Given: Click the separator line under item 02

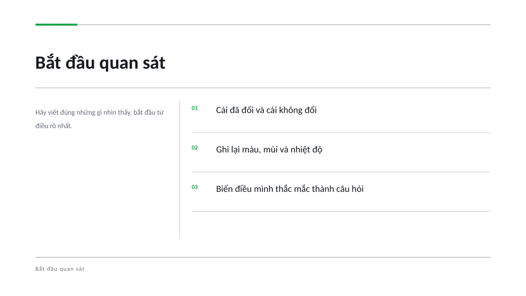Looking at the screenshot, I should pos(341,172).
